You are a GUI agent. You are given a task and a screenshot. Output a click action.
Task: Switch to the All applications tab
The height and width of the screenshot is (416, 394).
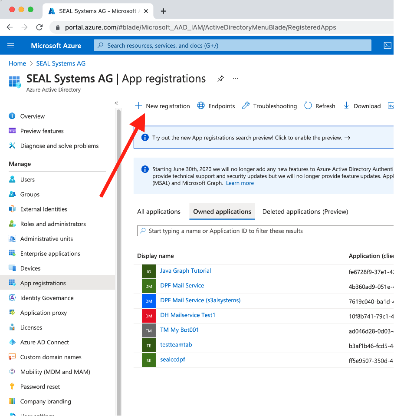click(159, 211)
